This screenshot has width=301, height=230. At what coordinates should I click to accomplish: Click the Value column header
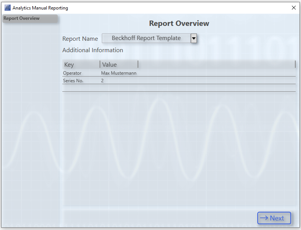coord(119,64)
